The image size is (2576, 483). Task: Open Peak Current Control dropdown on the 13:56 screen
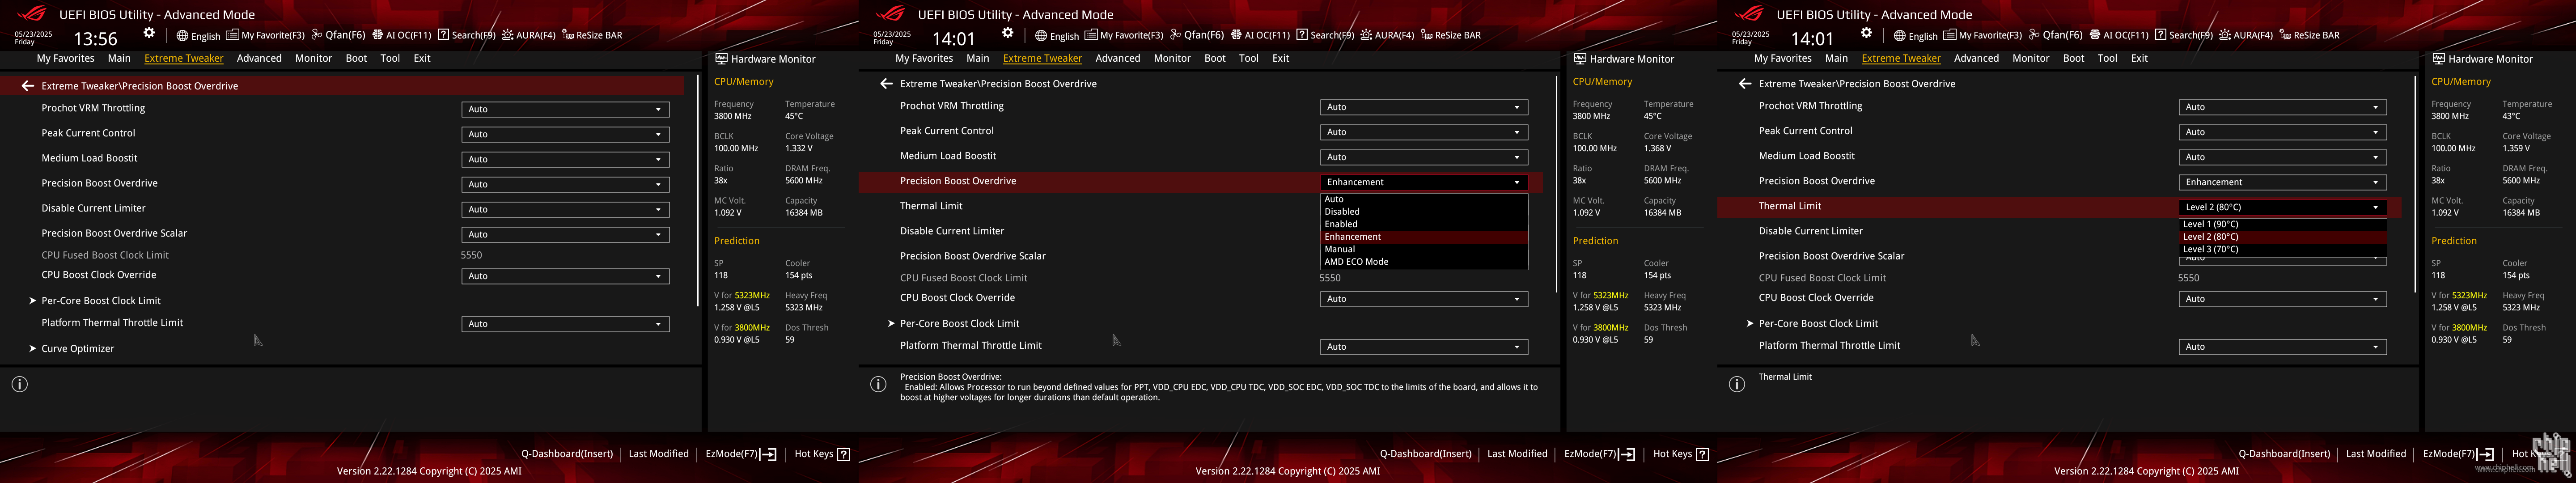(x=565, y=134)
